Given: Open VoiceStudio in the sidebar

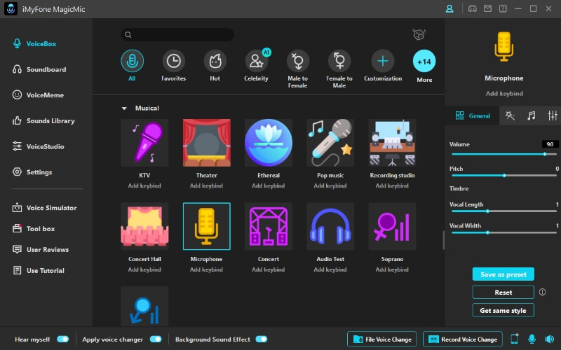Looking at the screenshot, I should (x=39, y=146).
